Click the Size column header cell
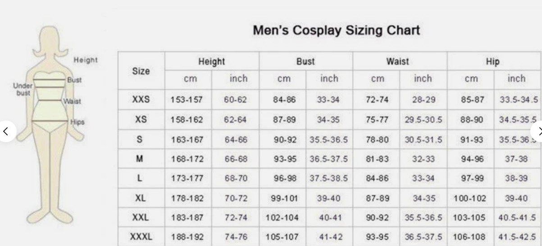The width and height of the screenshot is (542, 246). (141, 71)
